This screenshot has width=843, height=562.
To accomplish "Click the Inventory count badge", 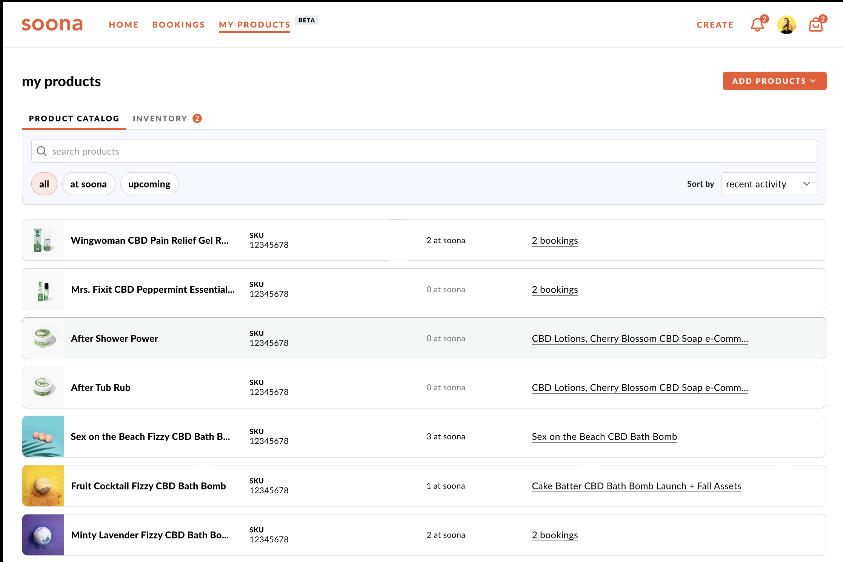I will coord(197,118).
